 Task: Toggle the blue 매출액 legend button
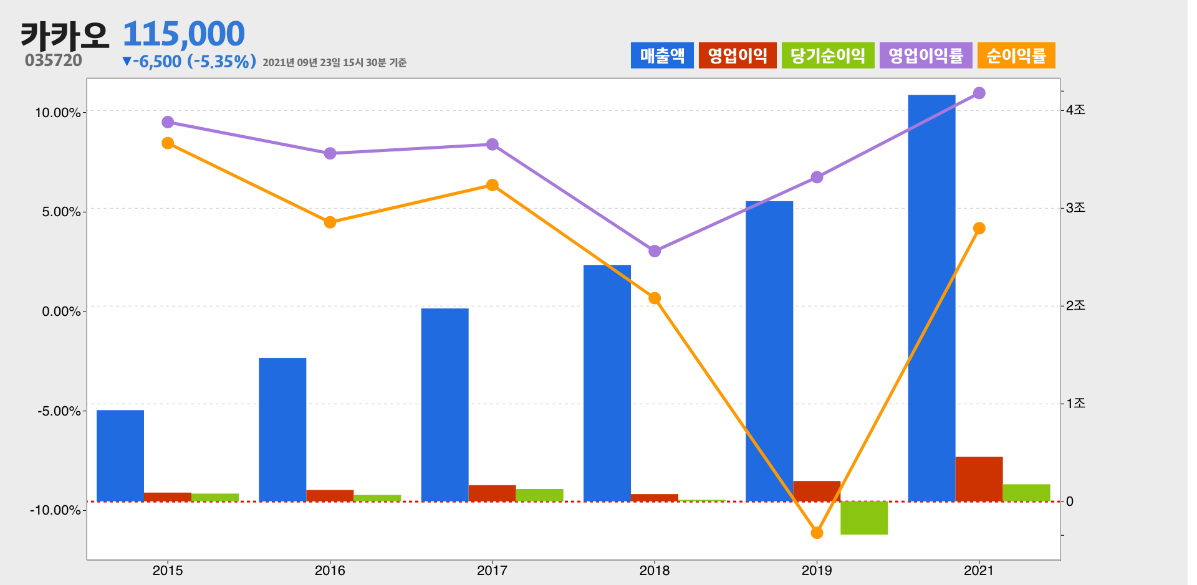661,55
